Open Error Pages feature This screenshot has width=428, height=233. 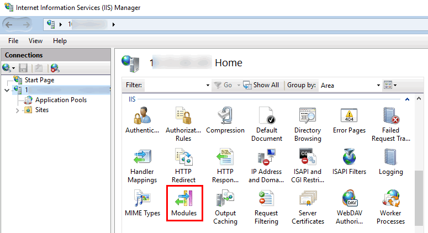(x=349, y=120)
